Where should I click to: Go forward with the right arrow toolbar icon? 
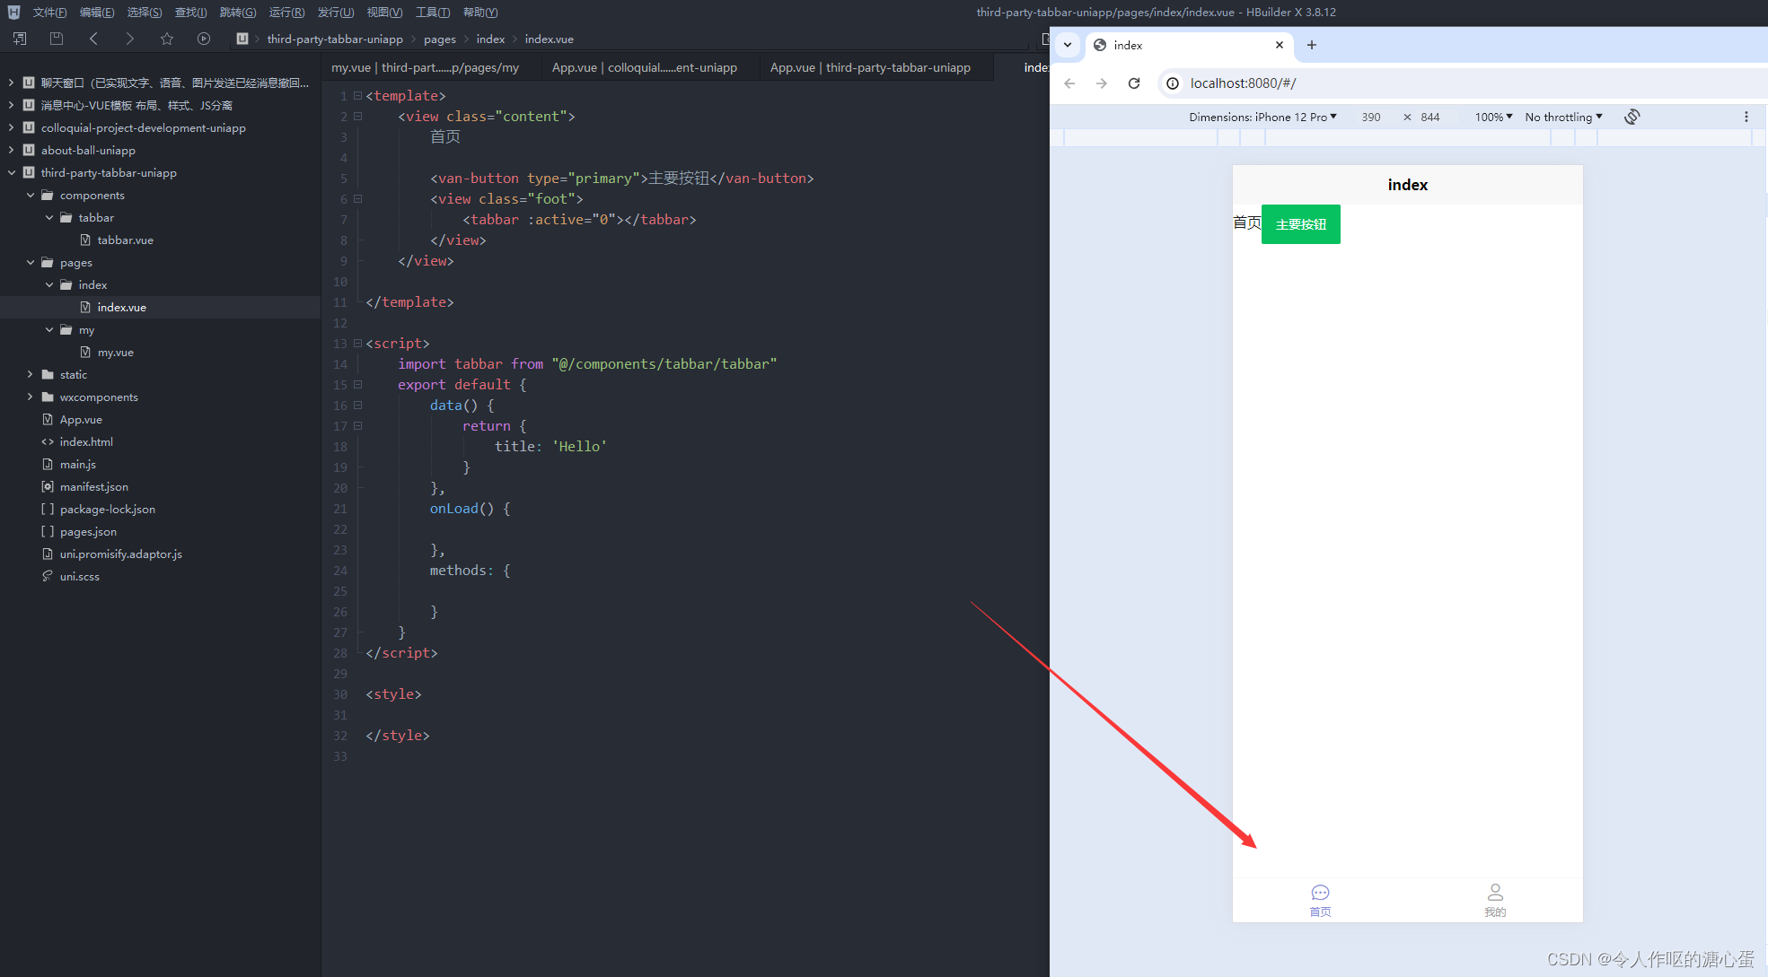click(129, 39)
